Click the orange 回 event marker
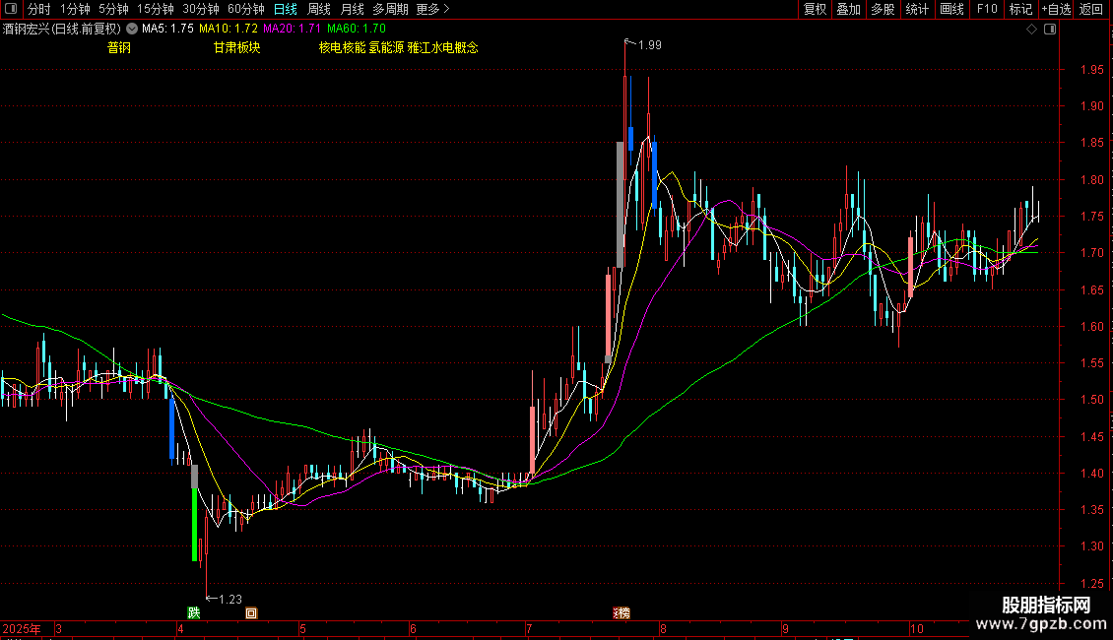This screenshot has height=640, width=1113. pos(251,613)
